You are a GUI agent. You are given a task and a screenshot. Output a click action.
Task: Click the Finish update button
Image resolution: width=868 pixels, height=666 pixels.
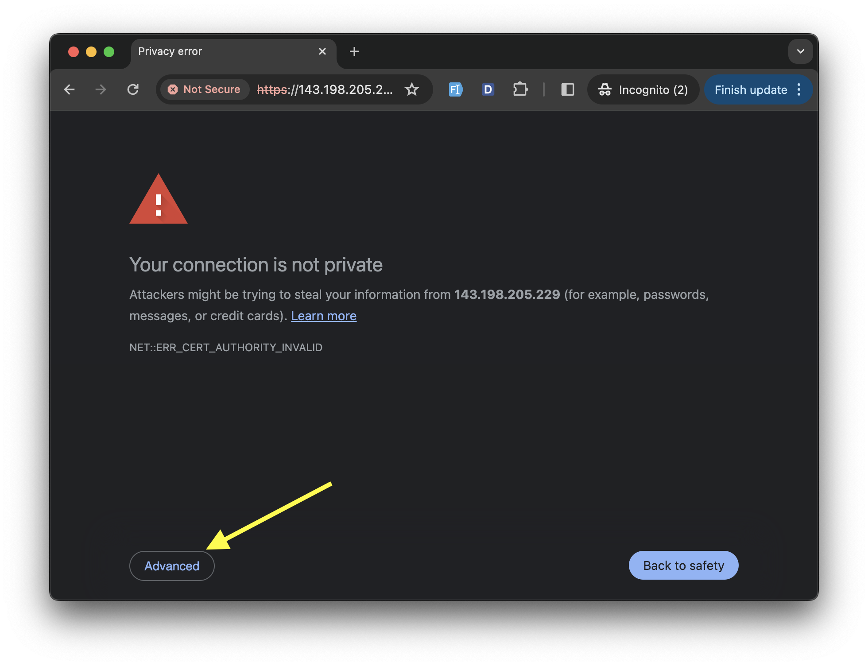click(751, 90)
